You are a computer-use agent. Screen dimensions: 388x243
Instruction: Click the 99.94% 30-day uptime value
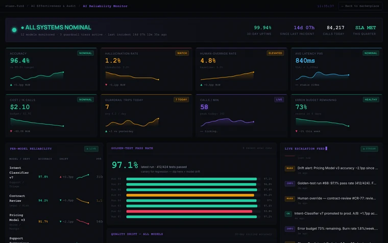(262, 28)
